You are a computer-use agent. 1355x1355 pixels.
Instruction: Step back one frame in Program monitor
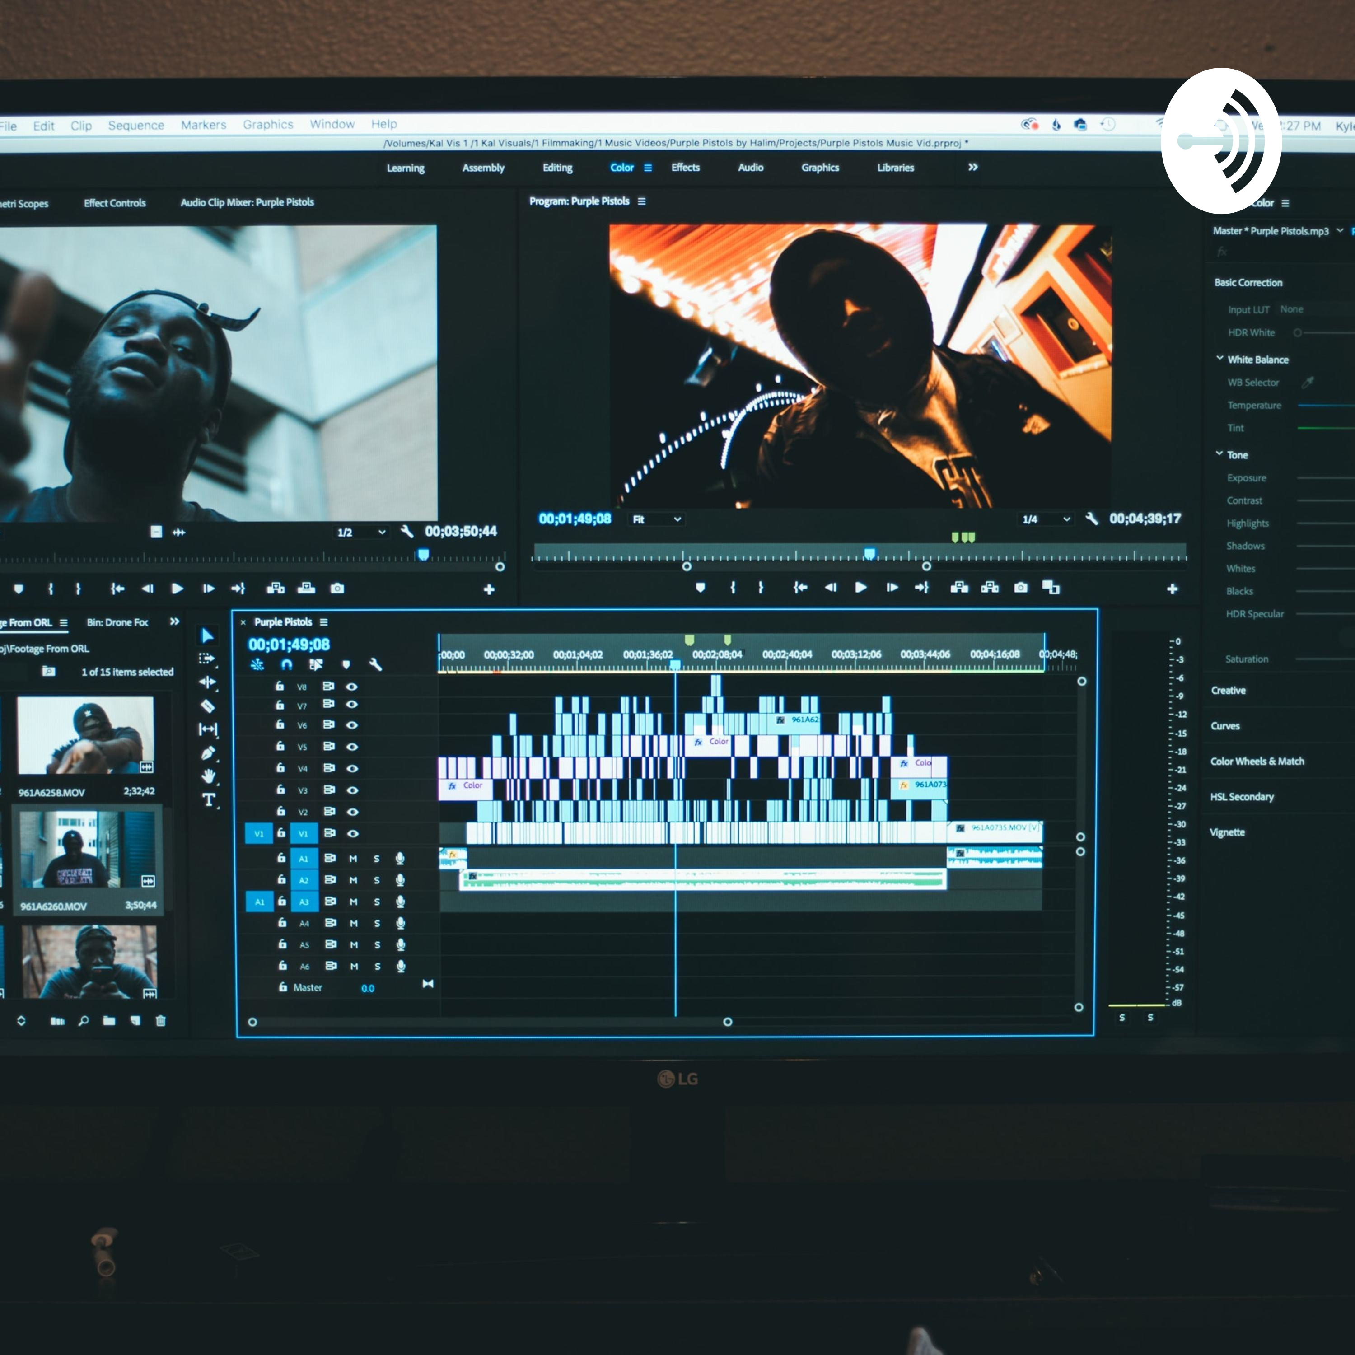pyautogui.click(x=831, y=588)
